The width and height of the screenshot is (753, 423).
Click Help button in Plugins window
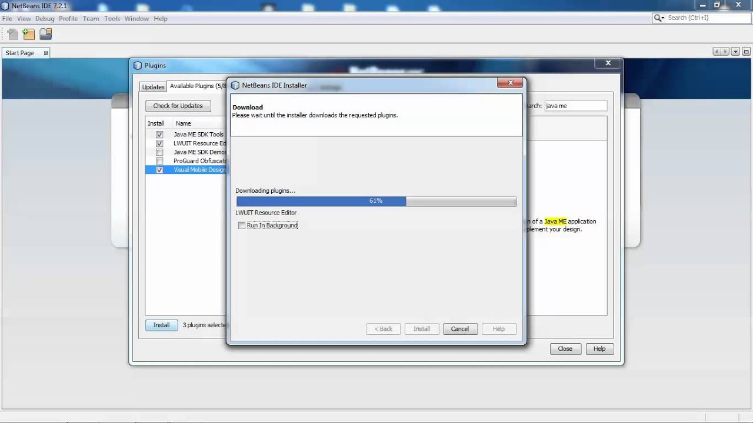pyautogui.click(x=599, y=349)
